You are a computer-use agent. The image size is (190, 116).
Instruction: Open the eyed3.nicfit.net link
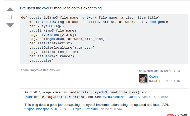pyautogui.click(x=114, y=97)
